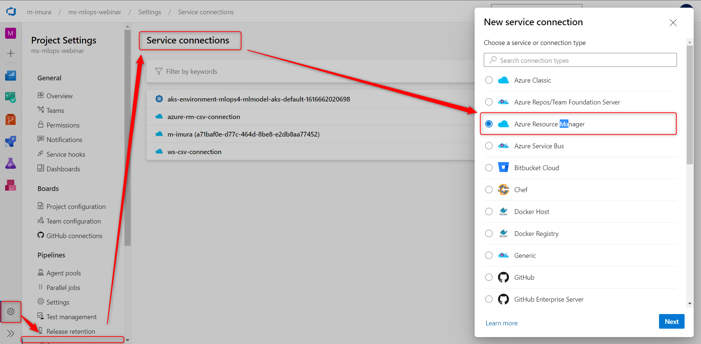This screenshot has height=344, width=701.
Task: Expand sidebar with double-chevron icon
Action: tap(11, 333)
